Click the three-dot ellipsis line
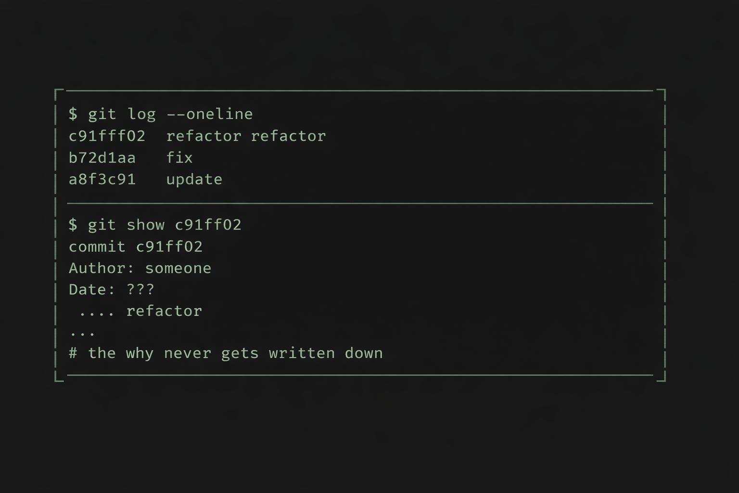Screen dimensions: 739x493 tap(83, 333)
